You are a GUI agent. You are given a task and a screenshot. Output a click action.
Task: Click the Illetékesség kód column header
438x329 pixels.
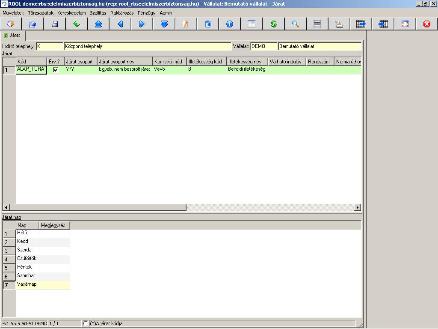207,62
